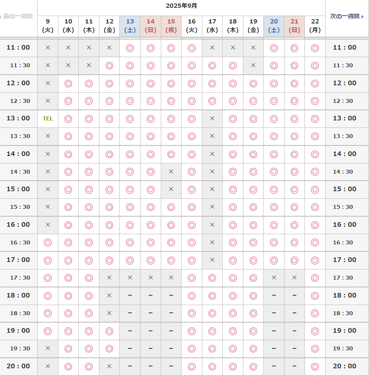The height and width of the screenshot is (375, 369).
Task: Go to next week (次の一週間)
Action: tap(347, 16)
